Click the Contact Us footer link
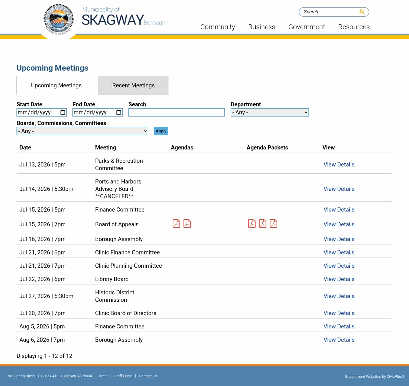Image resolution: width=409 pixels, height=386 pixels. [148, 376]
